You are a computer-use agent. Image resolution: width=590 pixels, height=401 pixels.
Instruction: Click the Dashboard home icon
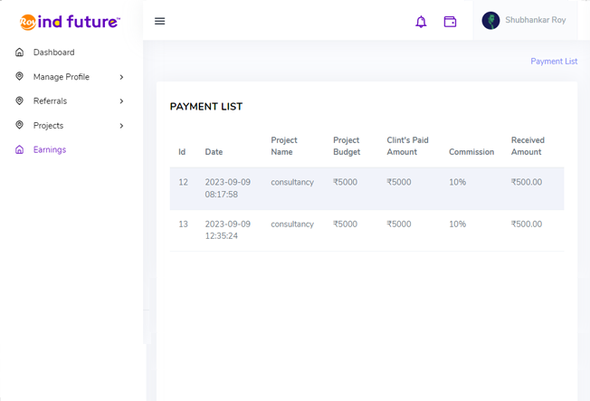coord(20,53)
